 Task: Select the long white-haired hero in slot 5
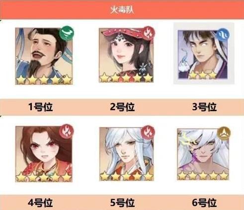tap(126, 154)
